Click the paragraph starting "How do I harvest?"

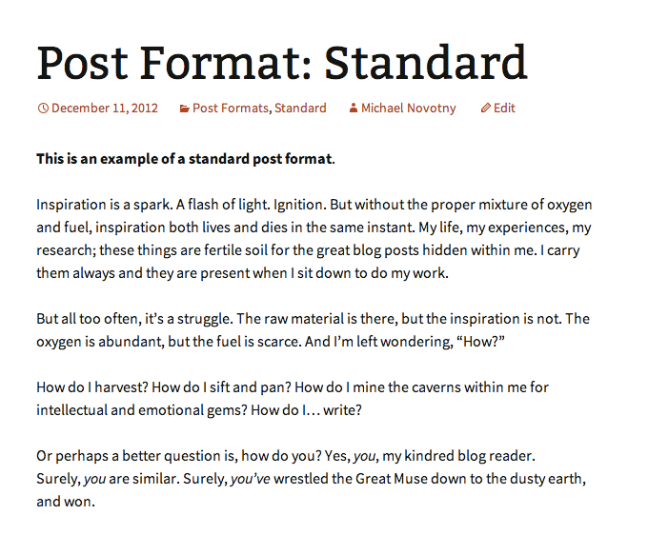[292, 399]
